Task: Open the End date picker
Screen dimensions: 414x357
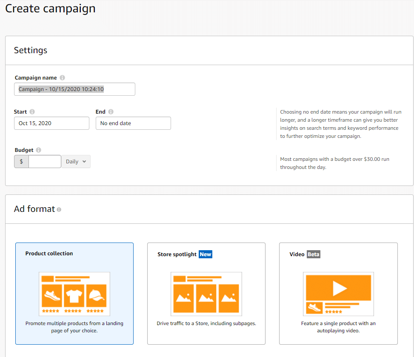Action: click(x=133, y=123)
